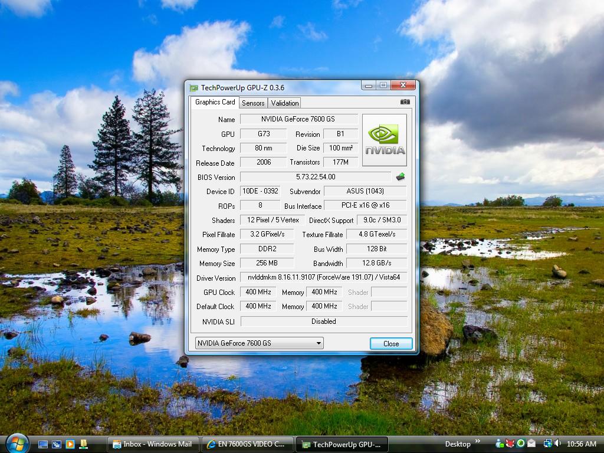Click the screenshot camera icon in GPU-Z
Screen dimensions: 604x453
[x=405, y=102]
